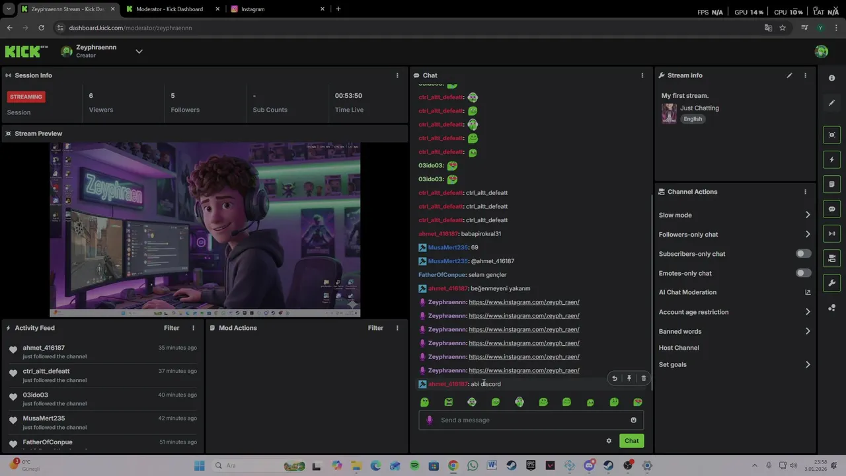Expand Slow mode options
The width and height of the screenshot is (846, 476).
(808, 215)
